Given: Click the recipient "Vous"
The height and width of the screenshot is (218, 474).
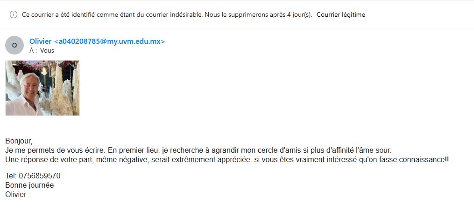Looking at the screenshot, I should [47, 50].
